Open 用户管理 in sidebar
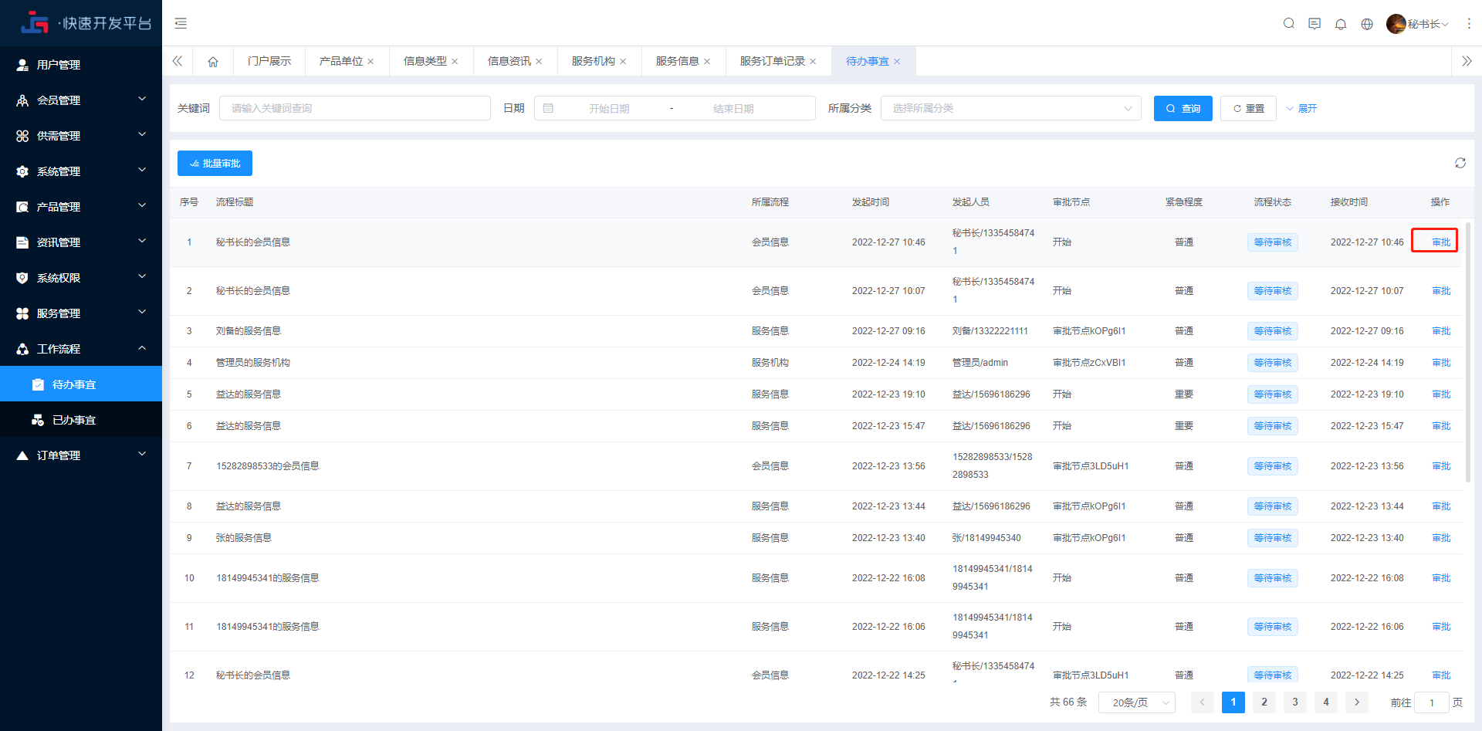Viewport: 1482px width, 731px height. pos(81,65)
